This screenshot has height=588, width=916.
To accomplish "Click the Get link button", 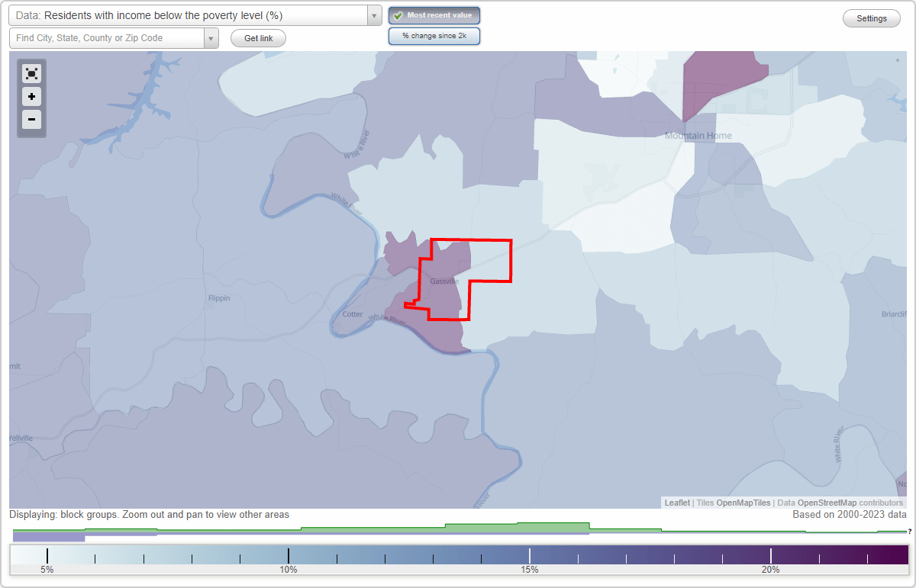I will tap(257, 37).
